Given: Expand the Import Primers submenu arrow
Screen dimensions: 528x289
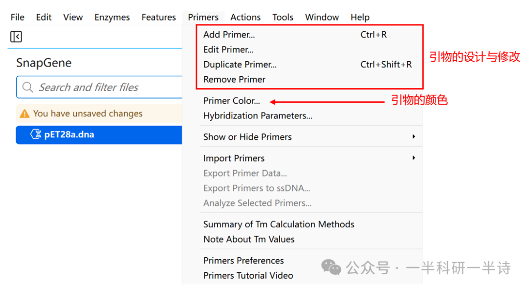Looking at the screenshot, I should pos(414,158).
